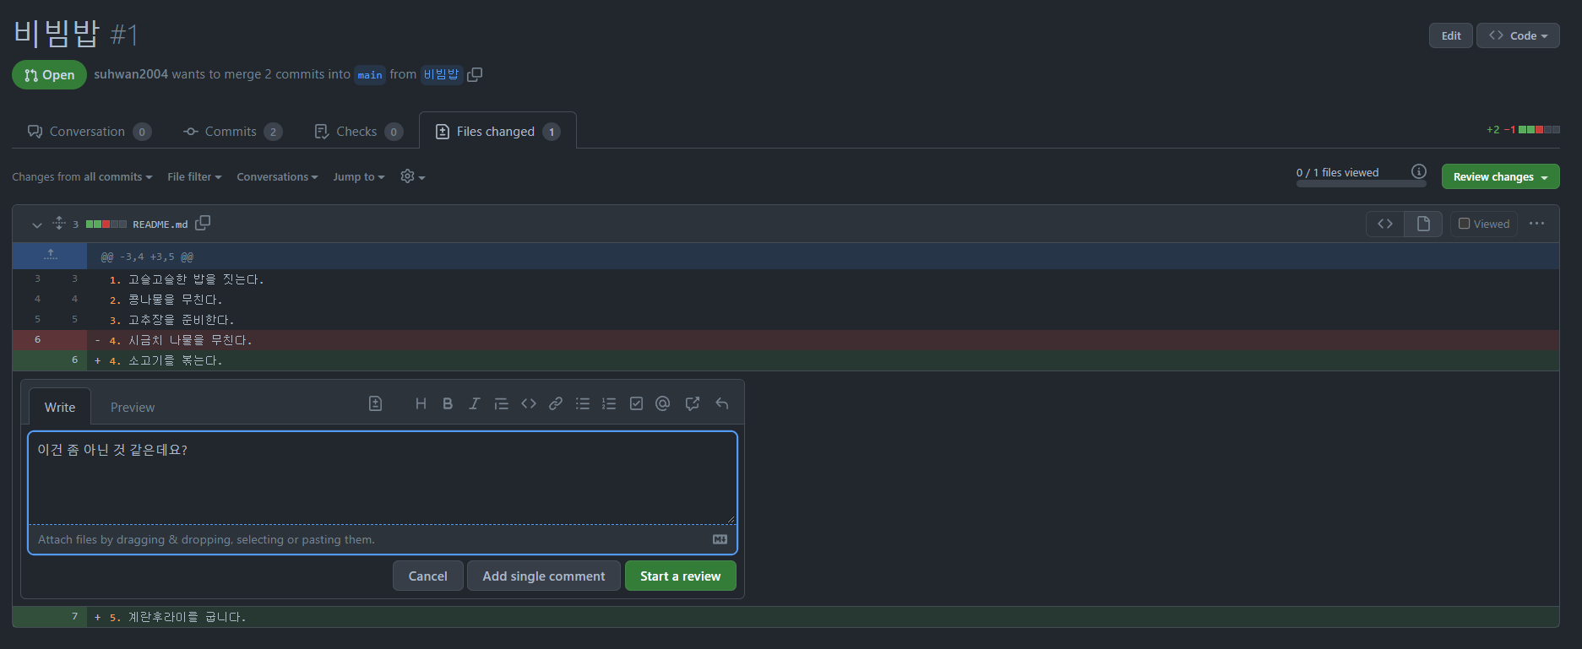Click the Open status badge
The height and width of the screenshot is (649, 1582).
(x=49, y=74)
